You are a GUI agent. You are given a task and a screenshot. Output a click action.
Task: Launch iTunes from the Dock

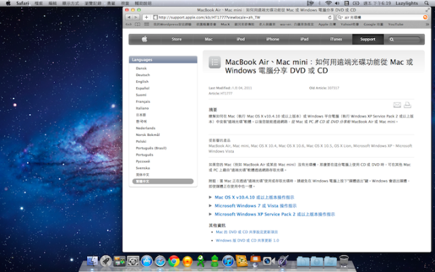(228, 261)
